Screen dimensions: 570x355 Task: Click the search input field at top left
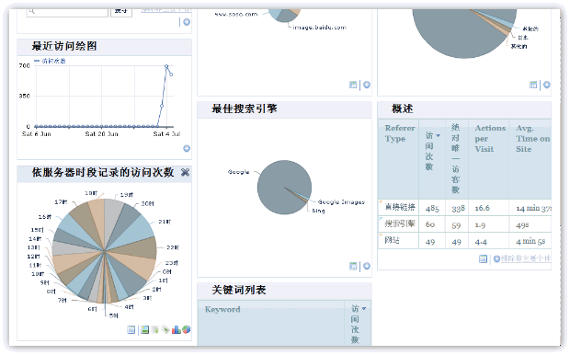[x=67, y=12]
